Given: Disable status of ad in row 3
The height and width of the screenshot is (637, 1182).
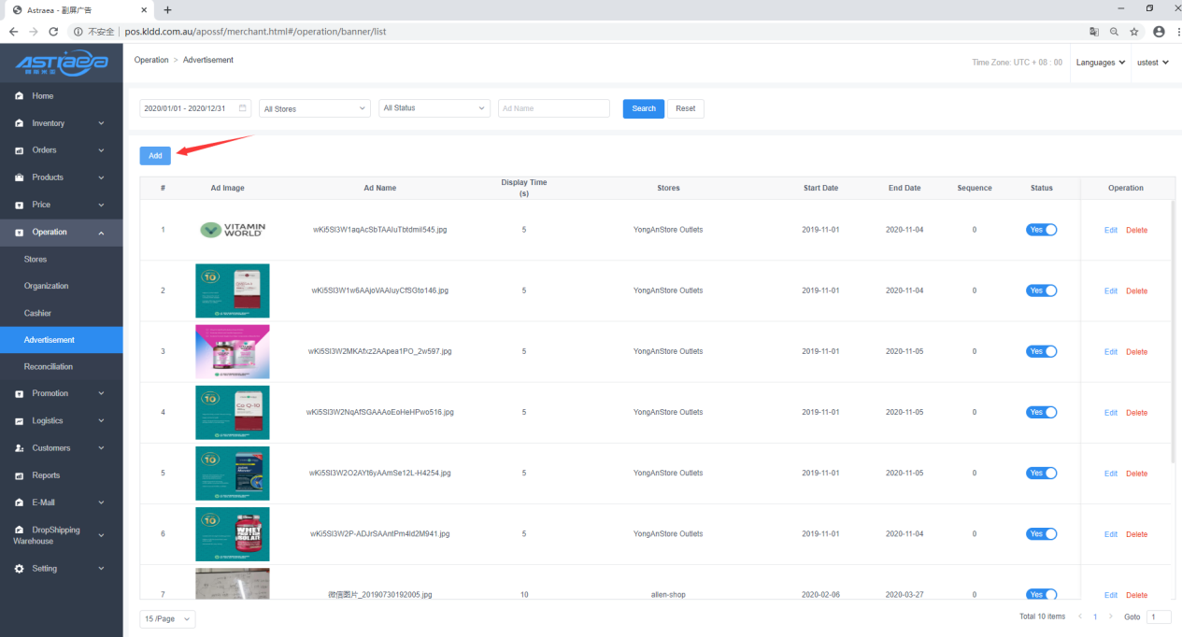Looking at the screenshot, I should tap(1041, 351).
